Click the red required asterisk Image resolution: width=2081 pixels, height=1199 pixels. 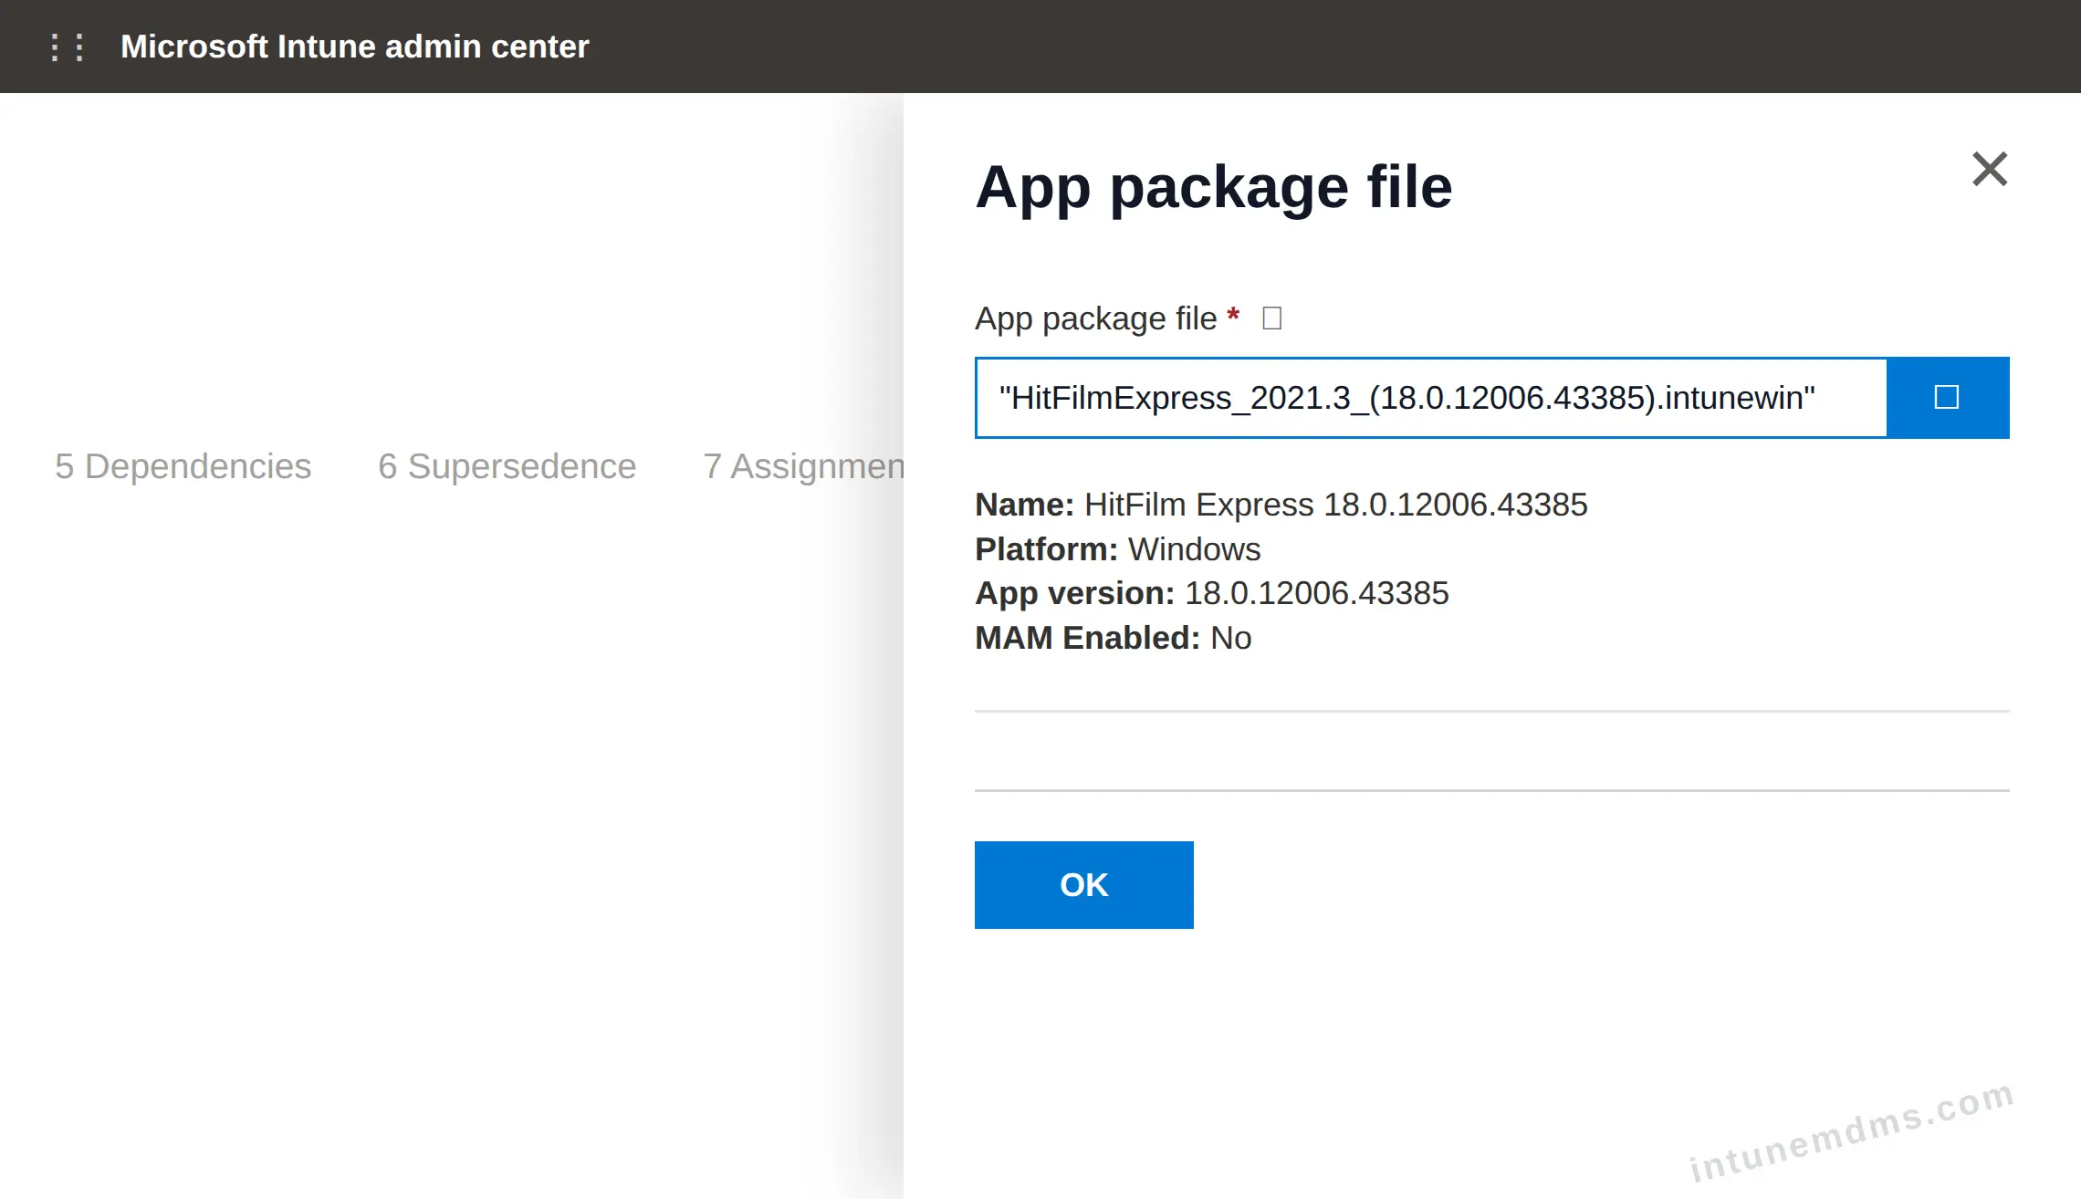tap(1233, 316)
